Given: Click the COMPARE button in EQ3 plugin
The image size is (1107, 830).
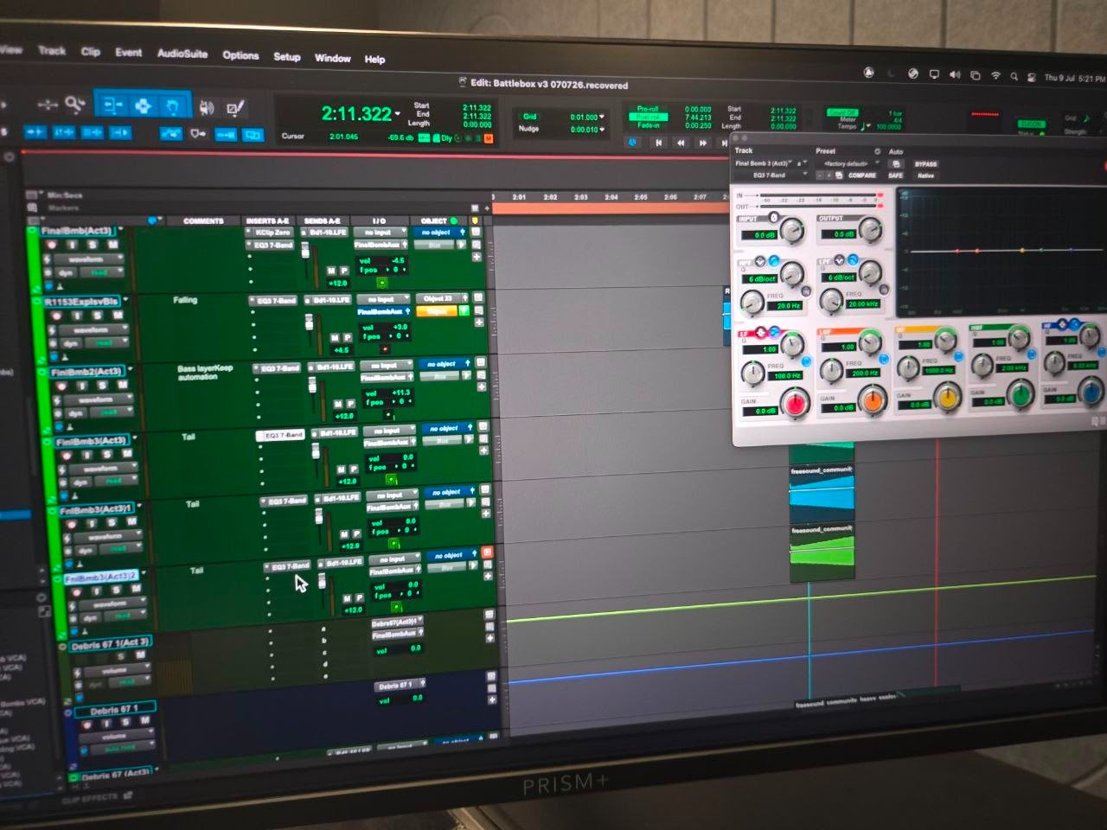Looking at the screenshot, I should pyautogui.click(x=862, y=175).
